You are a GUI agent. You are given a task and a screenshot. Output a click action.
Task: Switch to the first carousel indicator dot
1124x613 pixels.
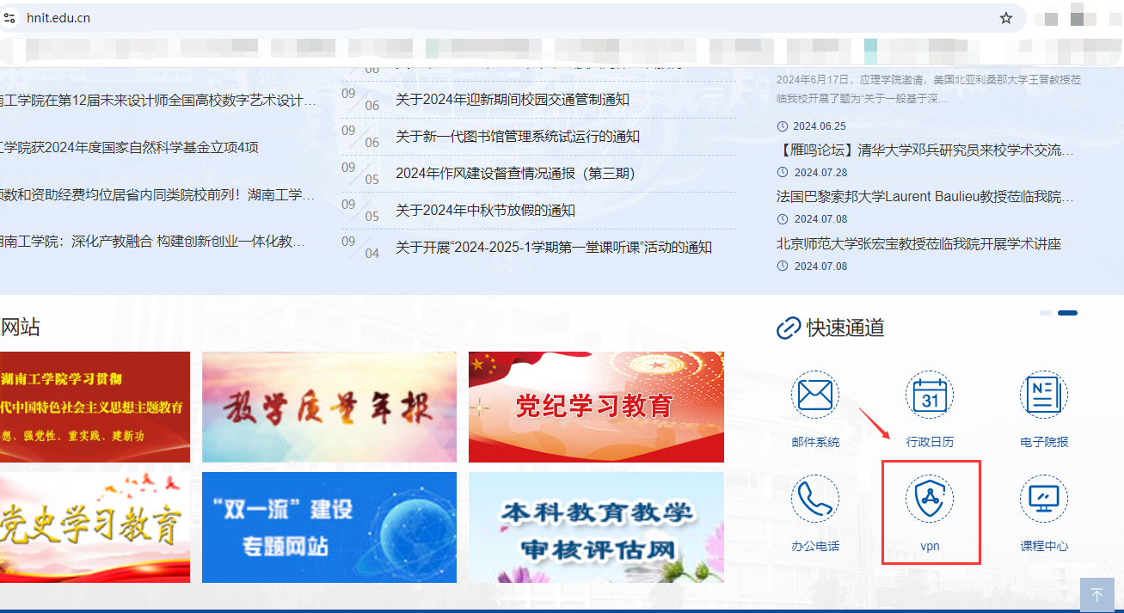point(1045,313)
